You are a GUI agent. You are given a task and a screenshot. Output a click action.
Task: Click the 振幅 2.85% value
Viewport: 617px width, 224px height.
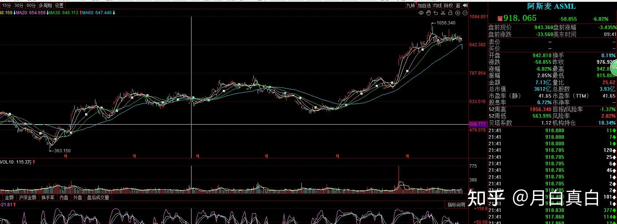tap(545, 76)
